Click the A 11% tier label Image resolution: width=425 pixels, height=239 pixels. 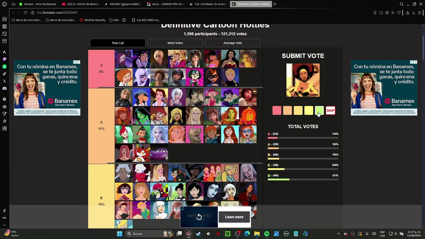point(101,125)
